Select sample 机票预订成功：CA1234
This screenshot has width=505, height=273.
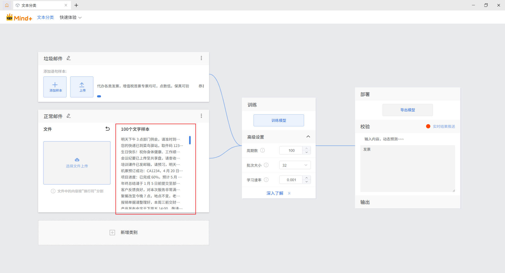pos(152,171)
